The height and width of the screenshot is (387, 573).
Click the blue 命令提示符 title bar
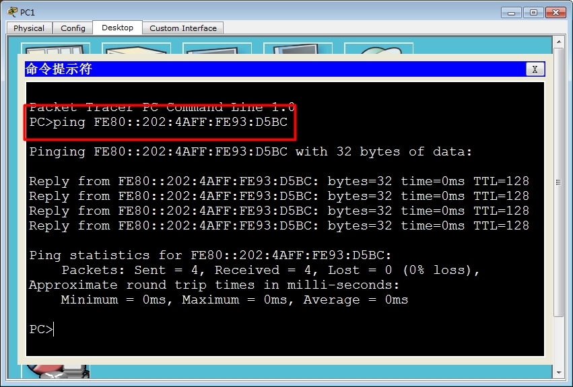tap(269, 69)
